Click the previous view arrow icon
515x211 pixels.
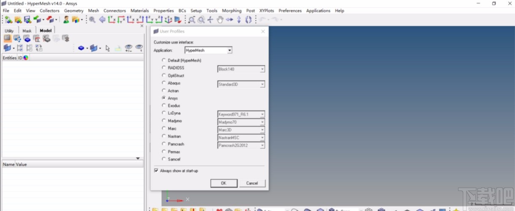click(x=102, y=19)
